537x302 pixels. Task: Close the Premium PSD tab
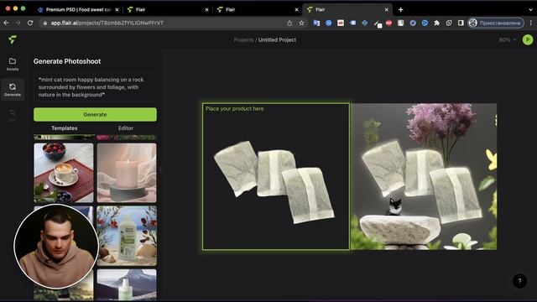(x=117, y=9)
